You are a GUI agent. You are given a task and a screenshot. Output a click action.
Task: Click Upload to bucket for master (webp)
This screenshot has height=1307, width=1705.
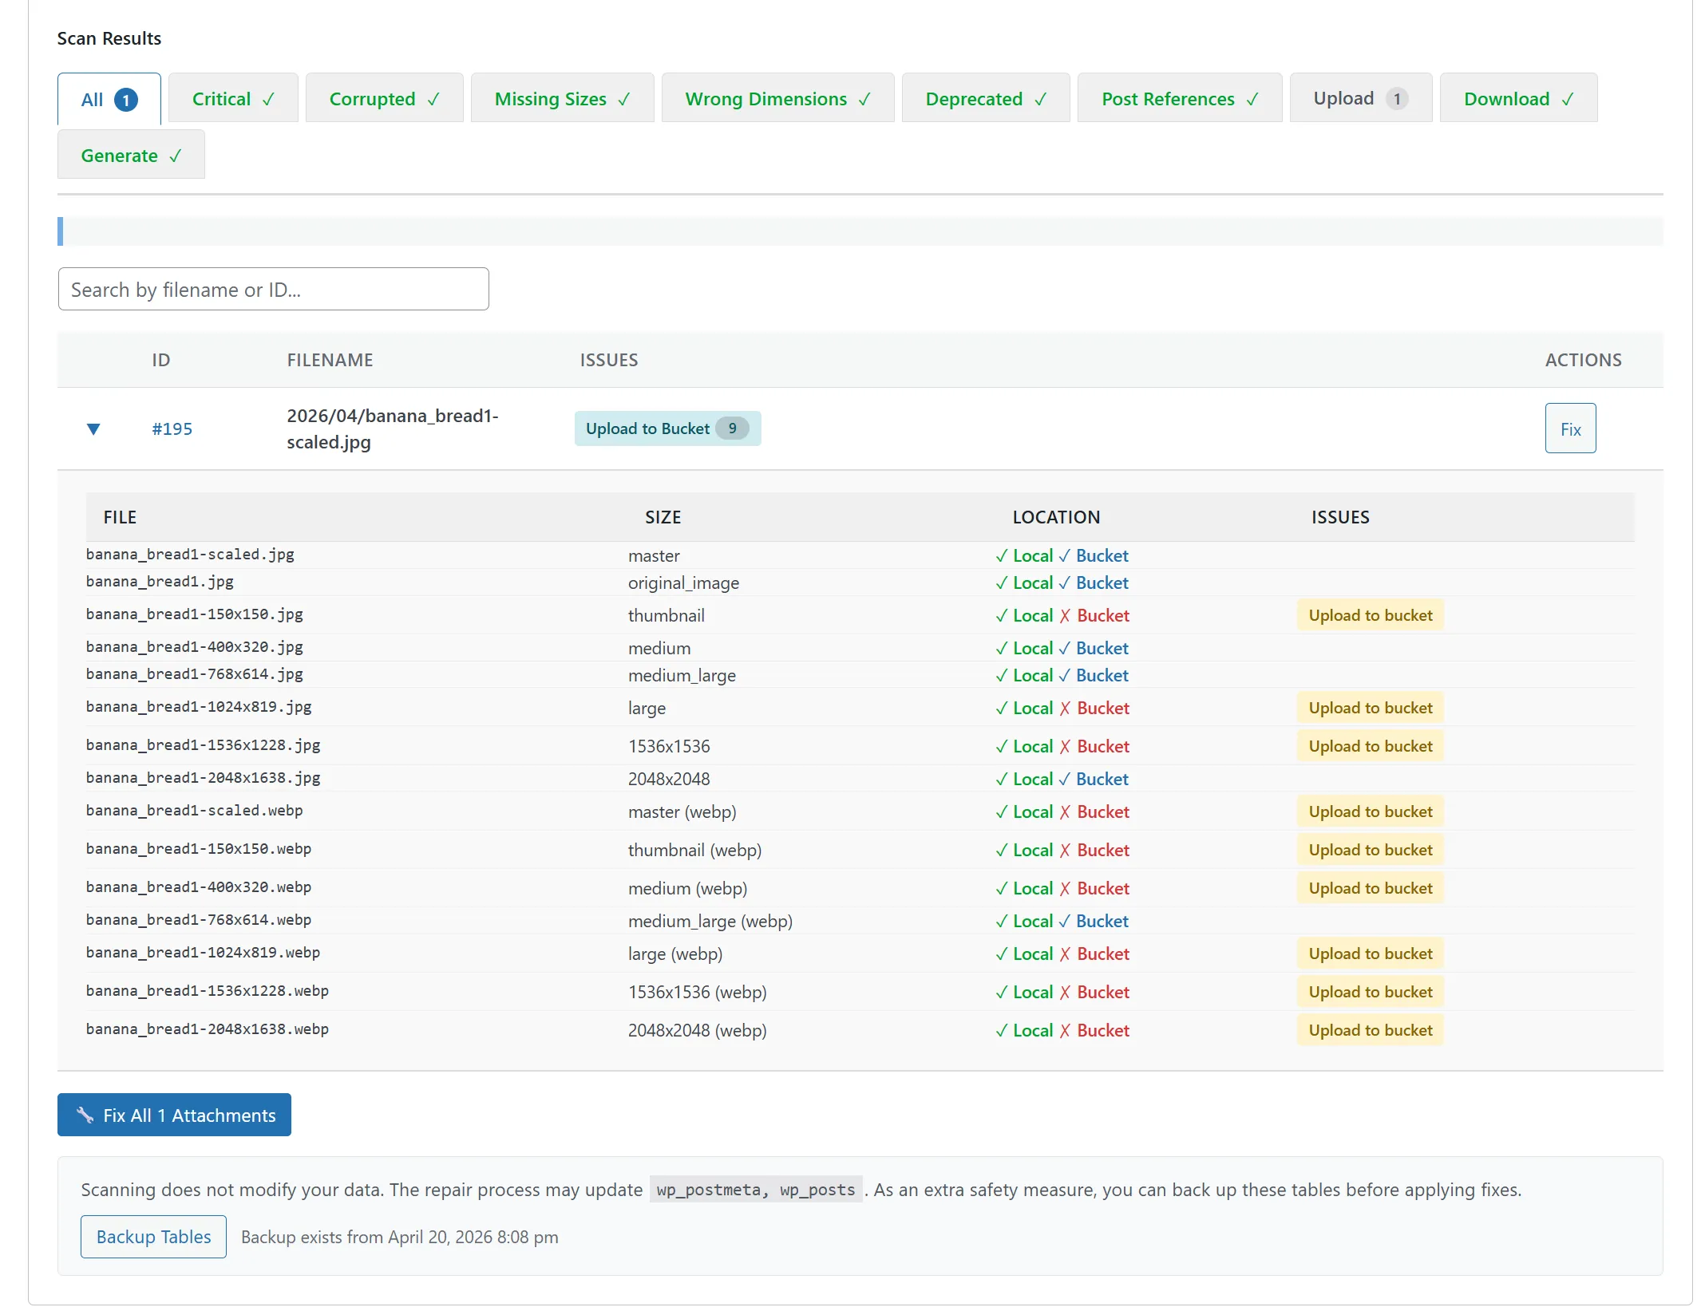pyautogui.click(x=1370, y=811)
